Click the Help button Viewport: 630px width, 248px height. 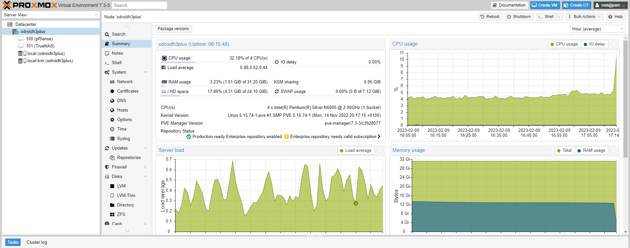616,17
